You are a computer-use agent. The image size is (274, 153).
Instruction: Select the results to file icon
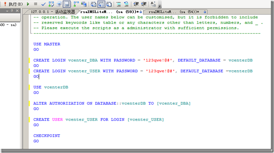tap(109, 4)
